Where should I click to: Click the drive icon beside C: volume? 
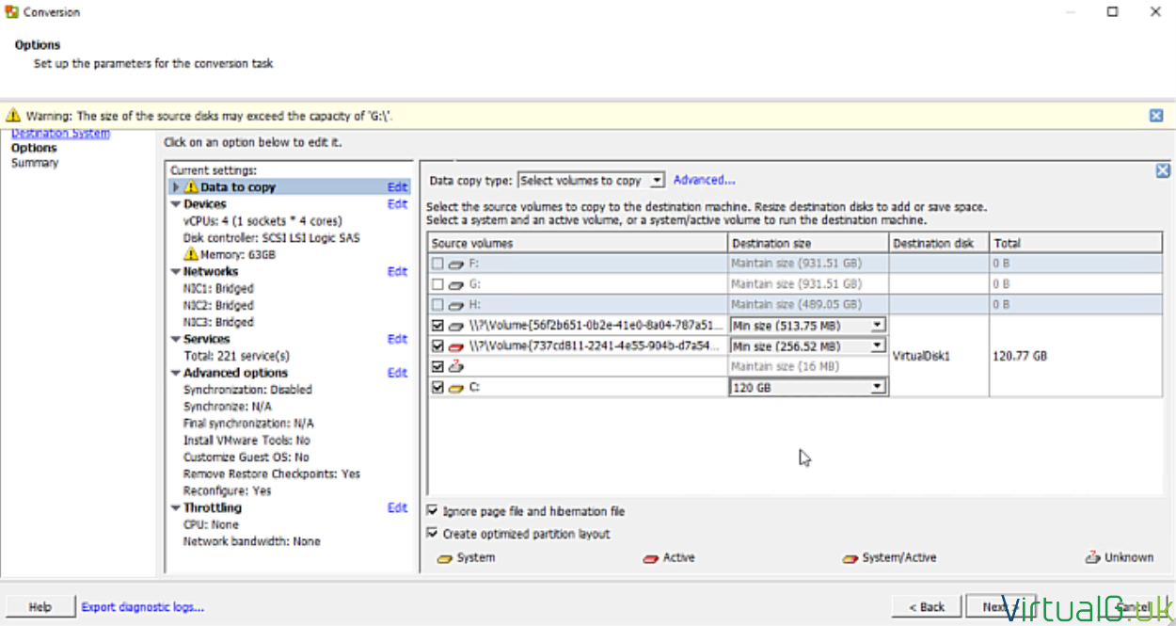click(454, 387)
